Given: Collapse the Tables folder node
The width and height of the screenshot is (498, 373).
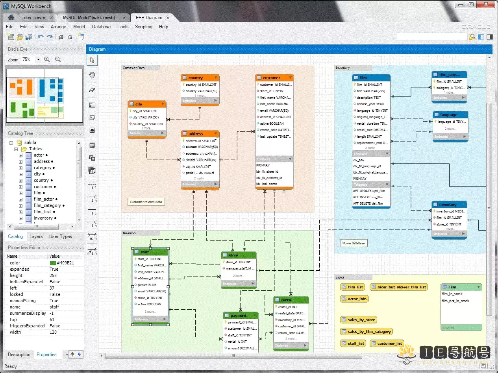Looking at the screenshot, I should tap(16, 149).
